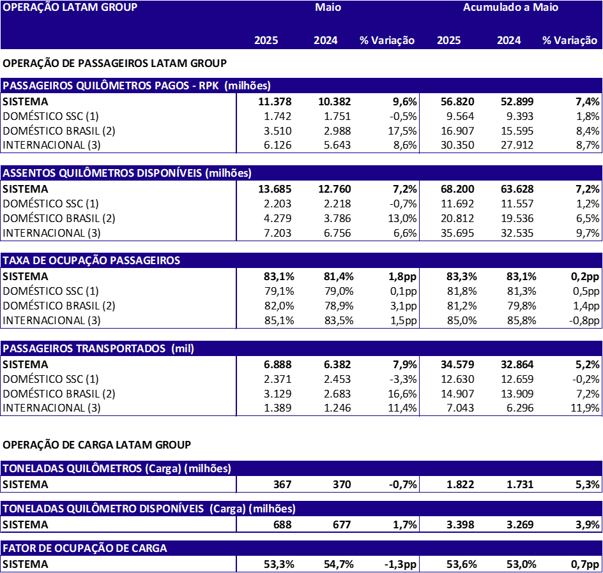Select passengers system value 6.888

point(278,365)
